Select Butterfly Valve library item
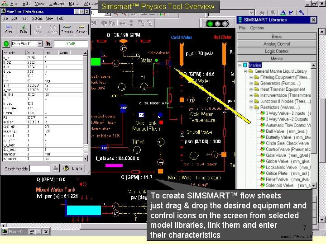Image resolution: width=326 pixels, height=244 pixels. coord(285,137)
